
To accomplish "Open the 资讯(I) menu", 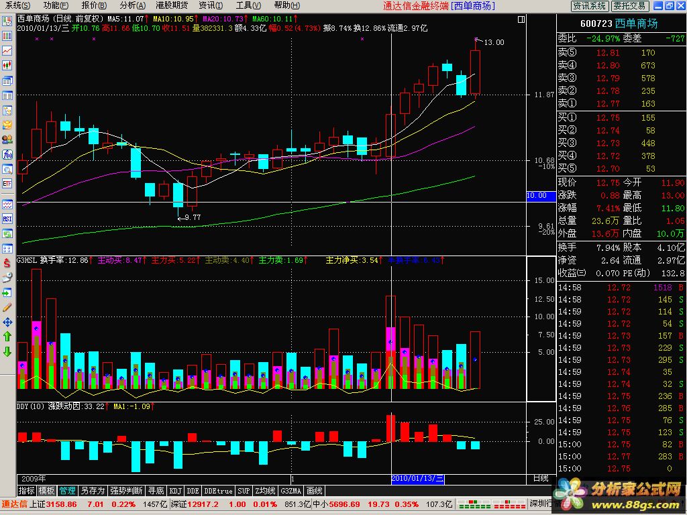I will coord(210,5).
